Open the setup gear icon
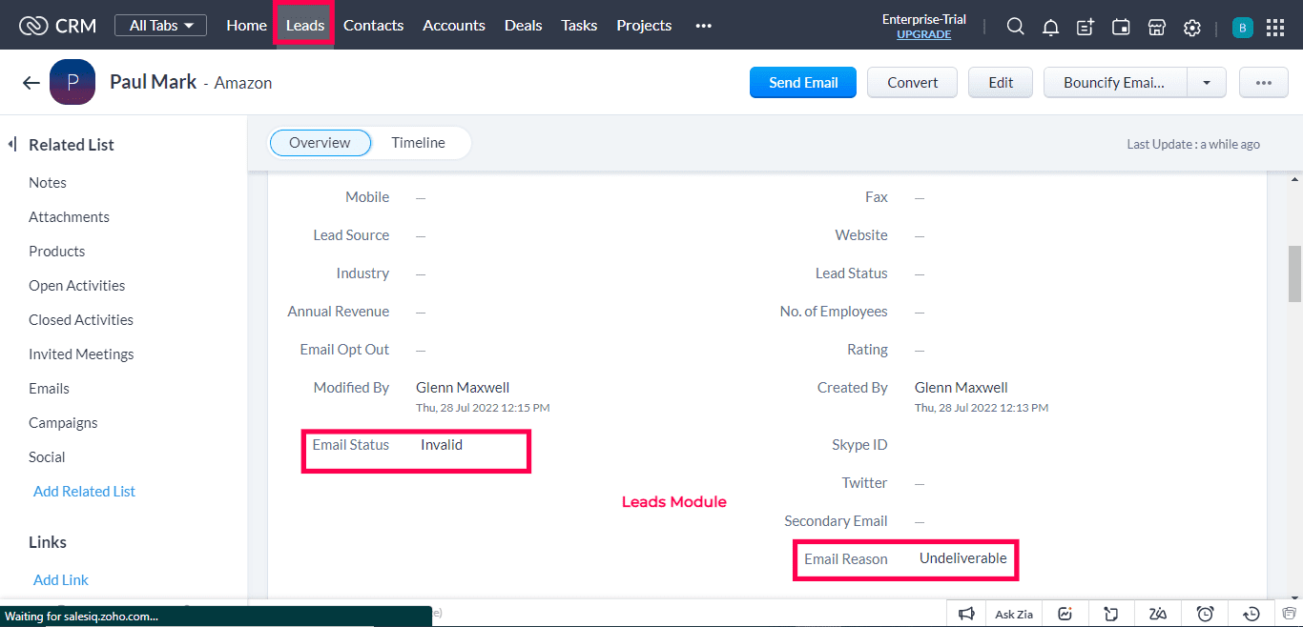Screen dimensions: 1303x627 tap(1191, 28)
